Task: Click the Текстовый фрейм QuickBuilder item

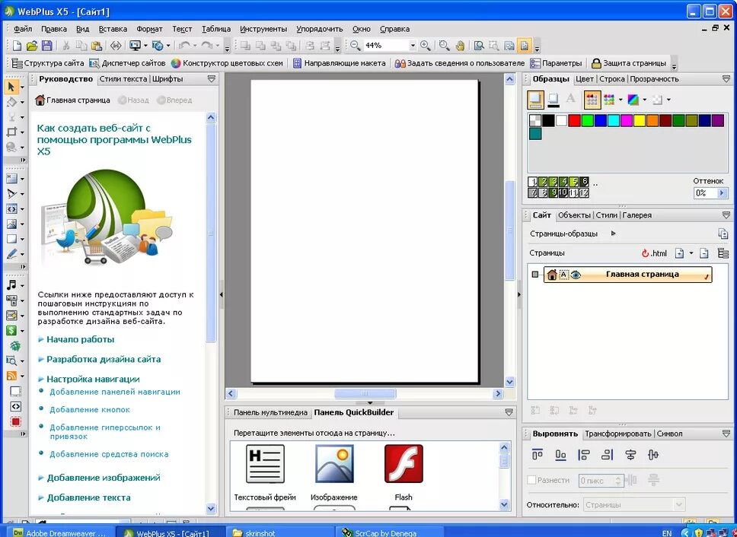Action: [265, 472]
